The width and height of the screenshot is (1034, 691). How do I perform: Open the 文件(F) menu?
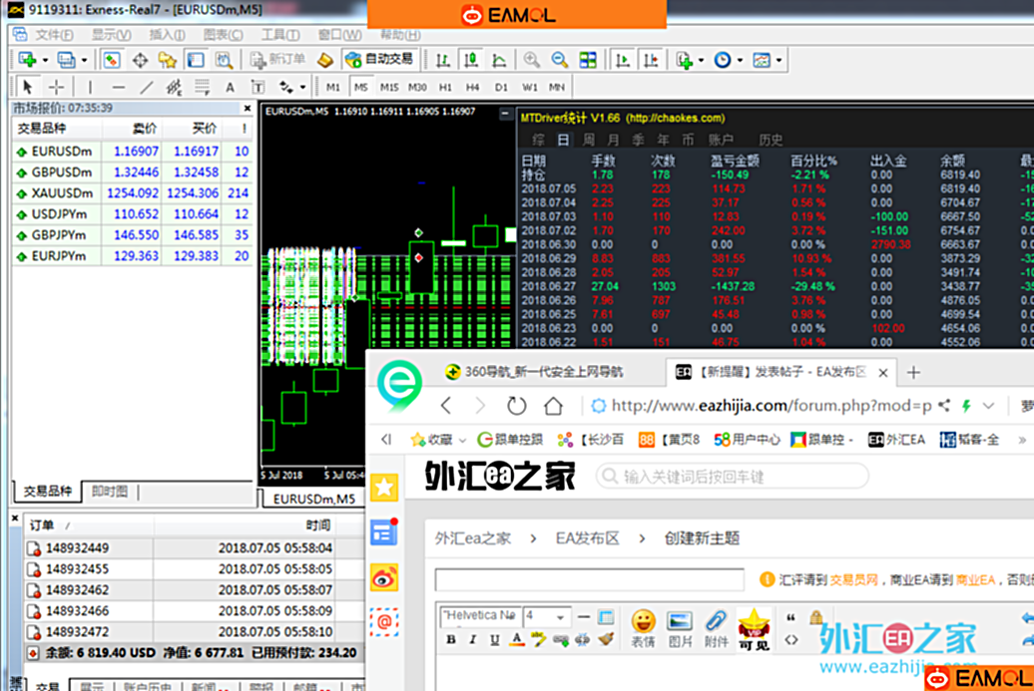click(54, 35)
